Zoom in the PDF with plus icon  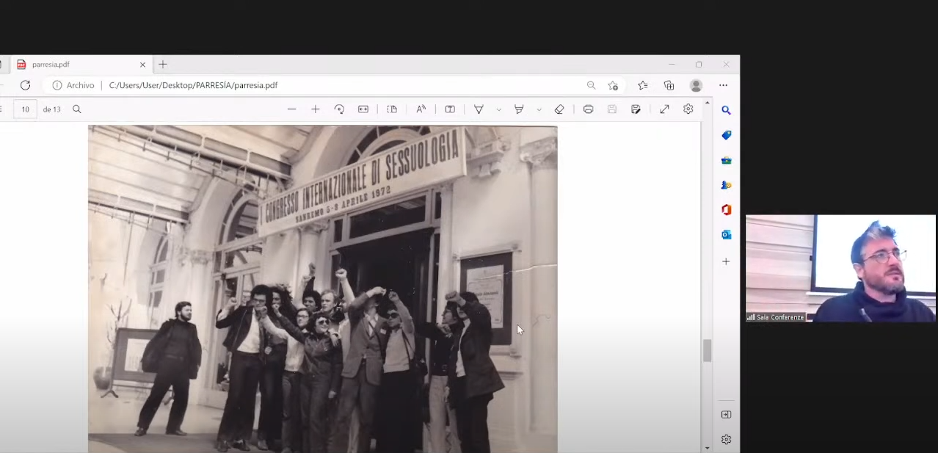(316, 109)
